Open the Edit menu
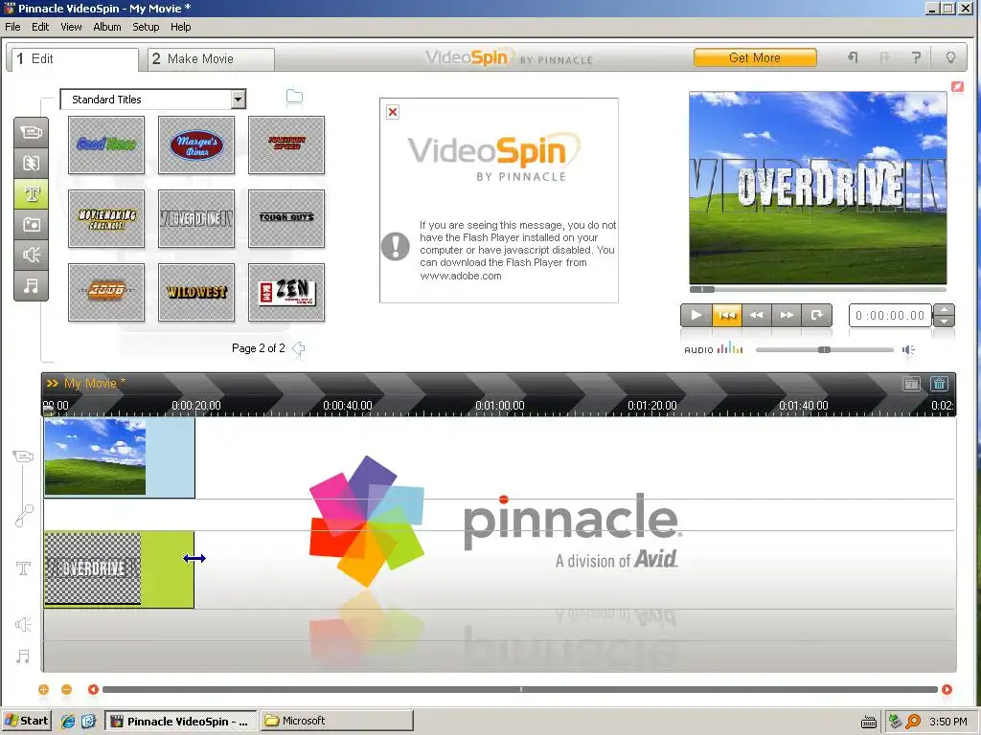 point(40,27)
